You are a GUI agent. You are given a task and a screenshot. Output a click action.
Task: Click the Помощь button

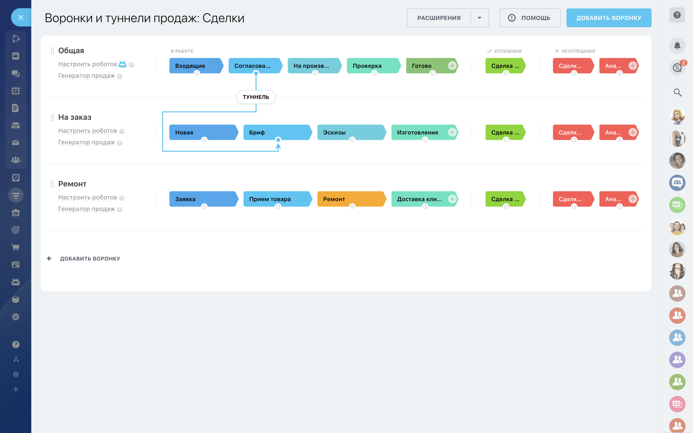tap(530, 18)
